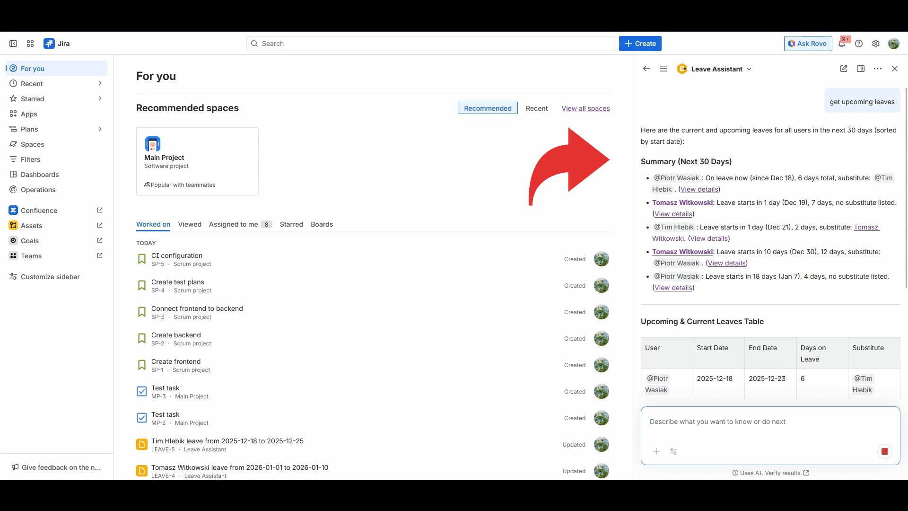Open the app switcher grid icon
The image size is (908, 511).
30,44
